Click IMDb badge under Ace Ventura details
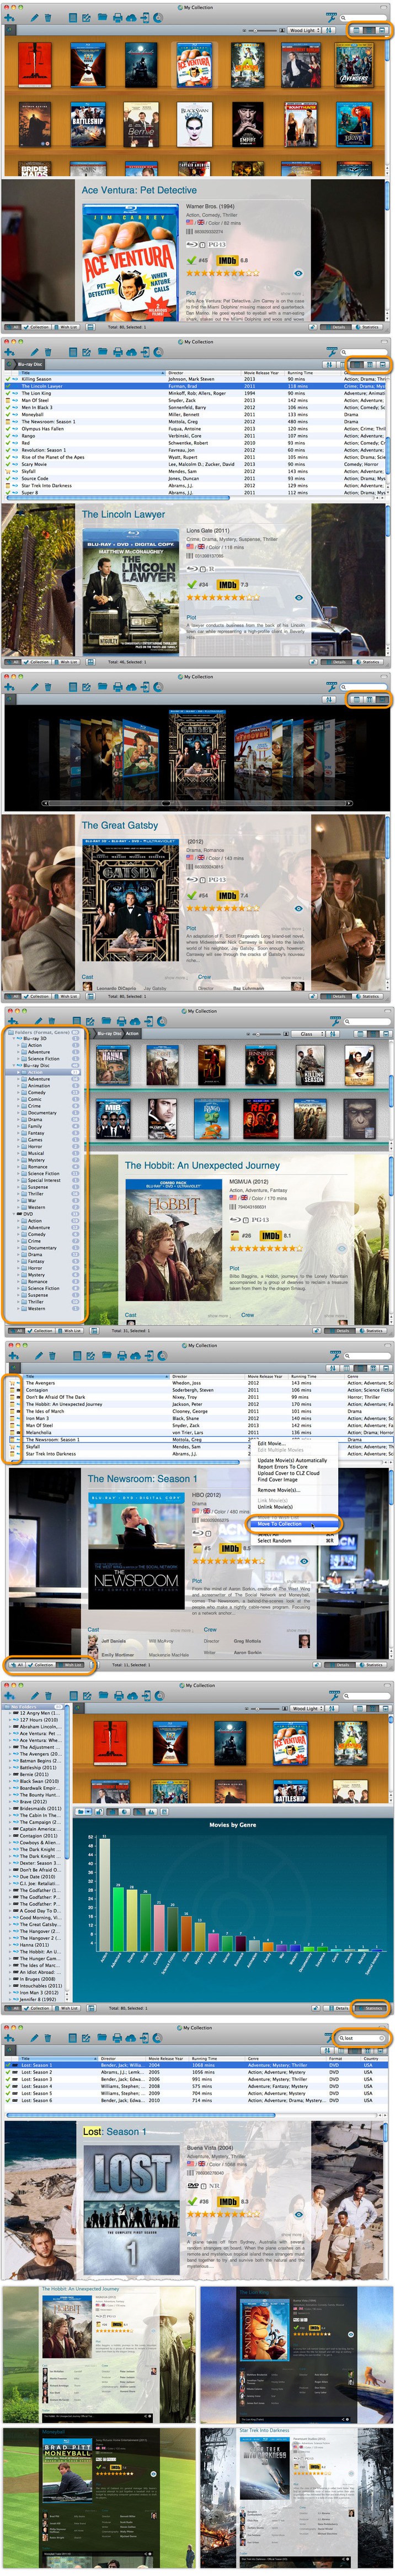This screenshot has height=2576, width=395. (226, 260)
